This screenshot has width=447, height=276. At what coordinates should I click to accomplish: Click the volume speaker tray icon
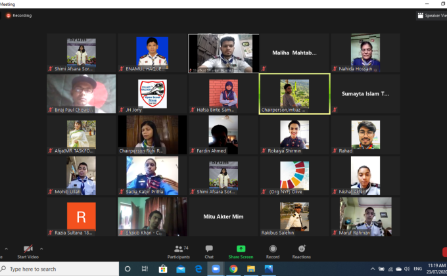(x=407, y=269)
